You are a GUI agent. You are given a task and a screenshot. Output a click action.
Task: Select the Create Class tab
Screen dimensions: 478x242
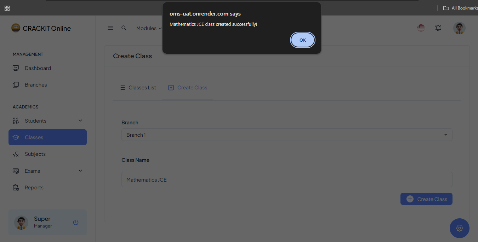click(188, 88)
